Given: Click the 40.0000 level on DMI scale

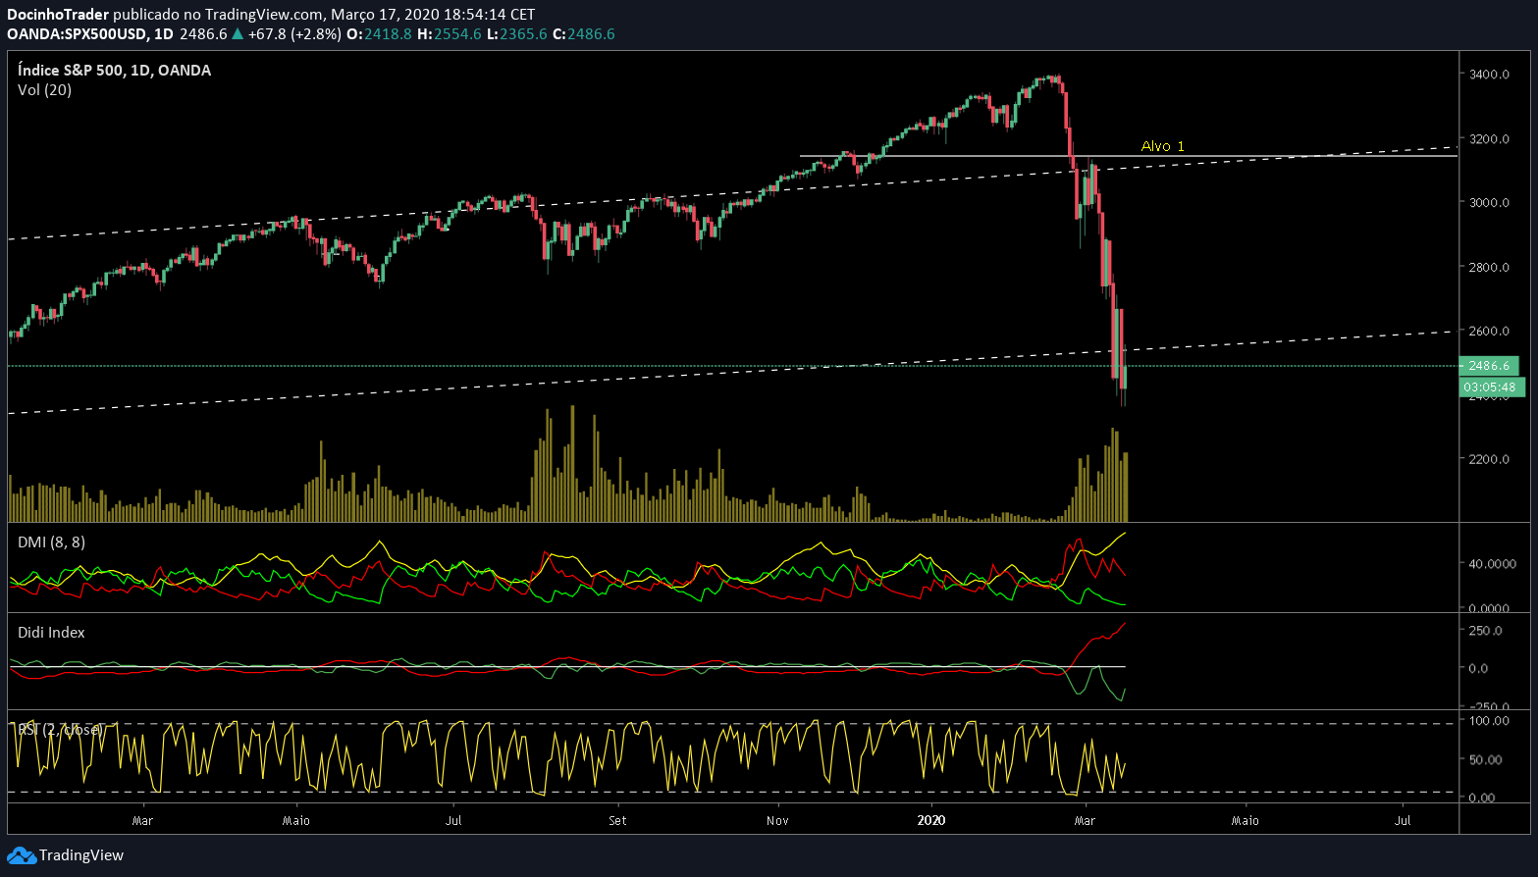Looking at the screenshot, I should click(x=1492, y=564).
